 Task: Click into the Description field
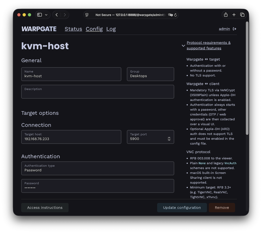(x=97, y=92)
